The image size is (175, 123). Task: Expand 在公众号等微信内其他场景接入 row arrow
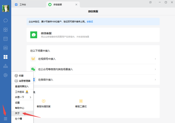(155, 69)
